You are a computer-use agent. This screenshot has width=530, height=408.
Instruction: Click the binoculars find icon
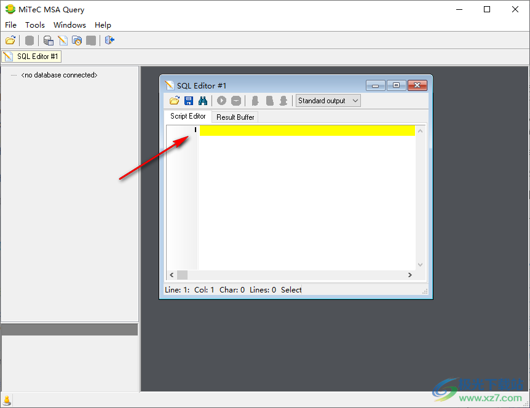coord(202,101)
